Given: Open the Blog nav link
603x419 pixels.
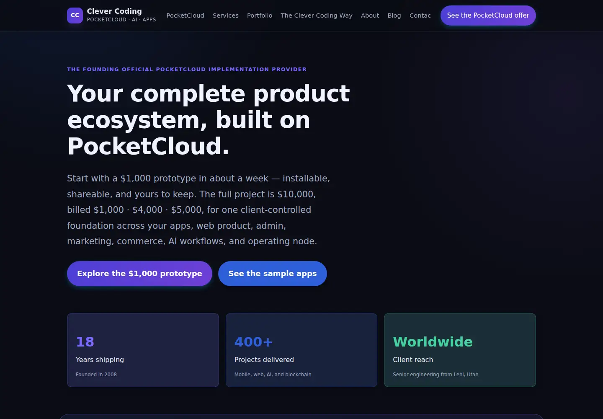Looking at the screenshot, I should (x=394, y=16).
